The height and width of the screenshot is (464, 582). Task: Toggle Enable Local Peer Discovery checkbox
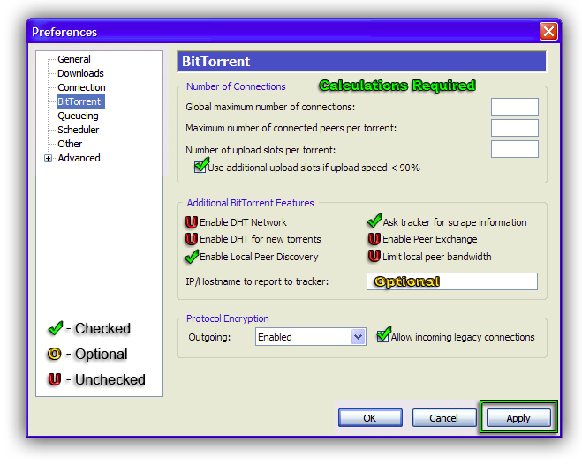pyautogui.click(x=191, y=257)
